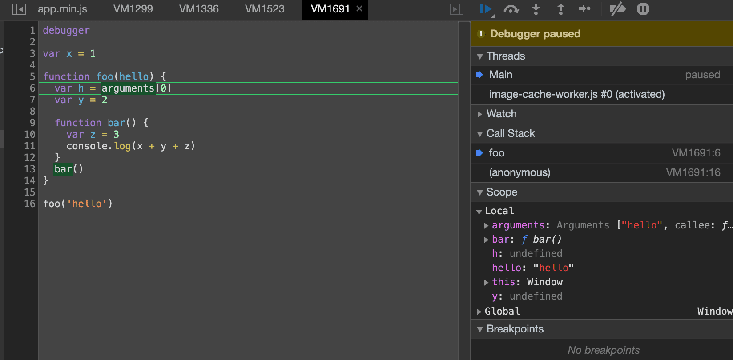Select the (anonymous) call stack frame

click(520, 172)
